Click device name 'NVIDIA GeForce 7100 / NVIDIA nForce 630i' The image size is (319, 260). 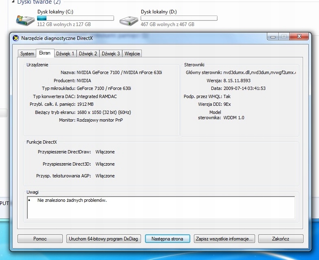[119, 72]
